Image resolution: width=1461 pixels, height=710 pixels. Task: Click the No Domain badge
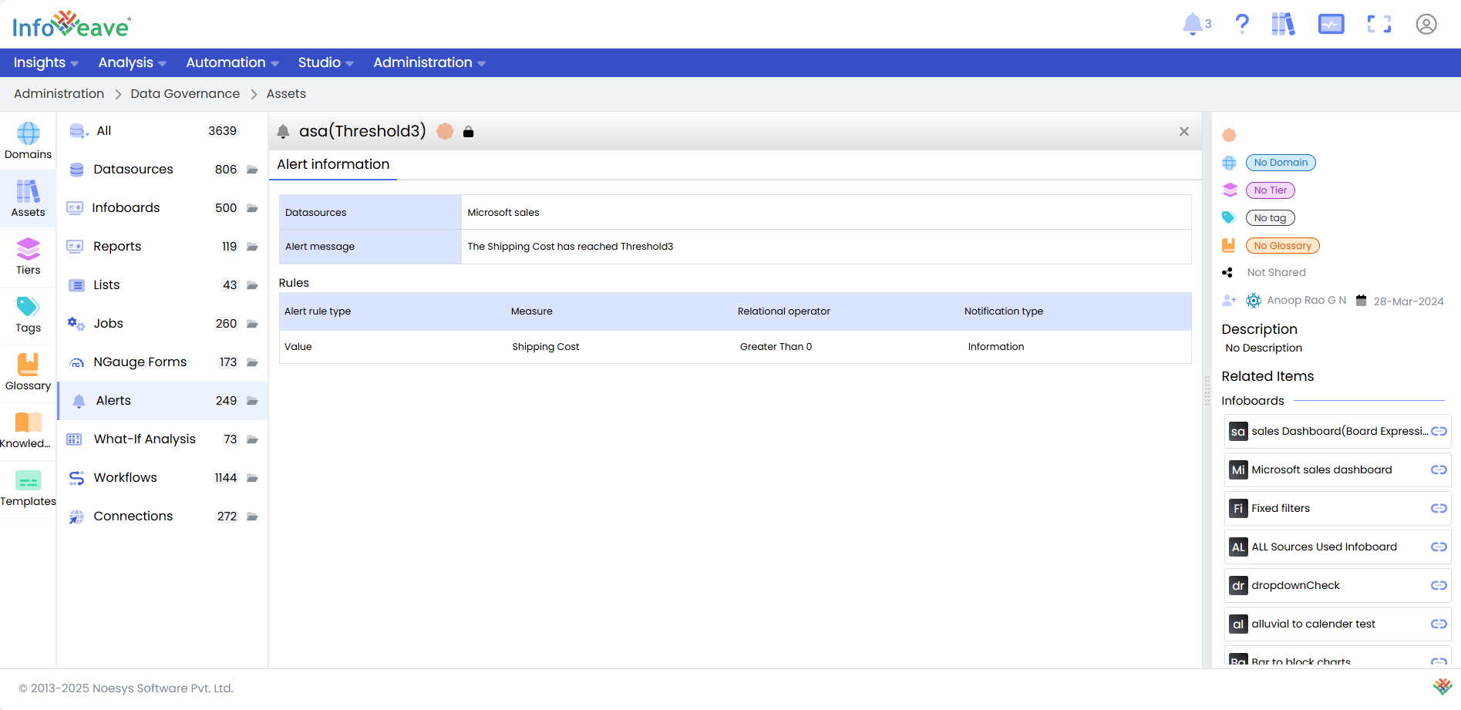[x=1281, y=163]
